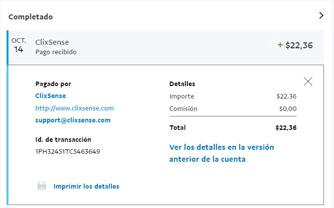The image size is (334, 208).
Task: Click the OCT. 14 date label
Action: click(x=19, y=45)
